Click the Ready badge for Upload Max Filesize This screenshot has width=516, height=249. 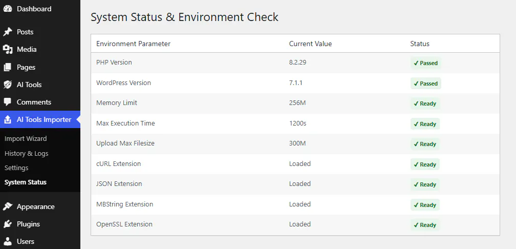tap(425, 144)
